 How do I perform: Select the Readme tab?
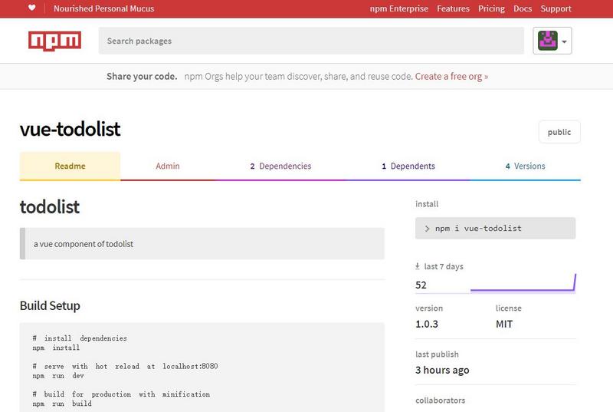point(70,166)
